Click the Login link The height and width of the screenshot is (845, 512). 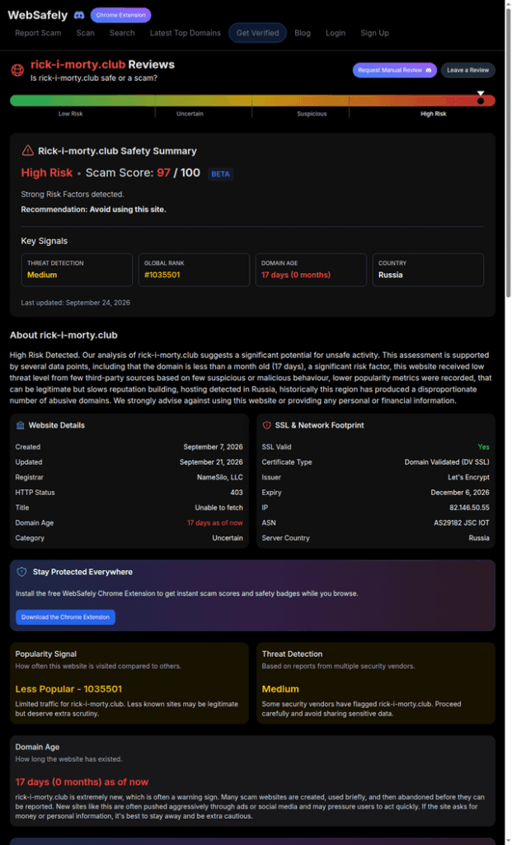click(336, 33)
